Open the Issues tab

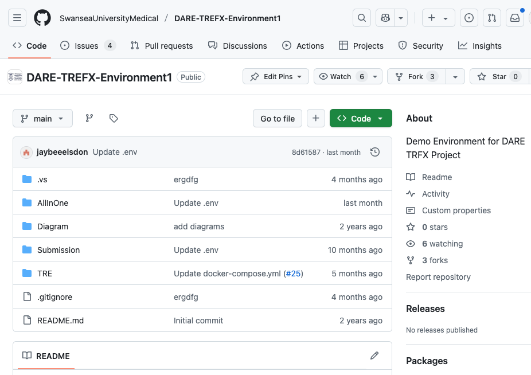pyautogui.click(x=88, y=46)
